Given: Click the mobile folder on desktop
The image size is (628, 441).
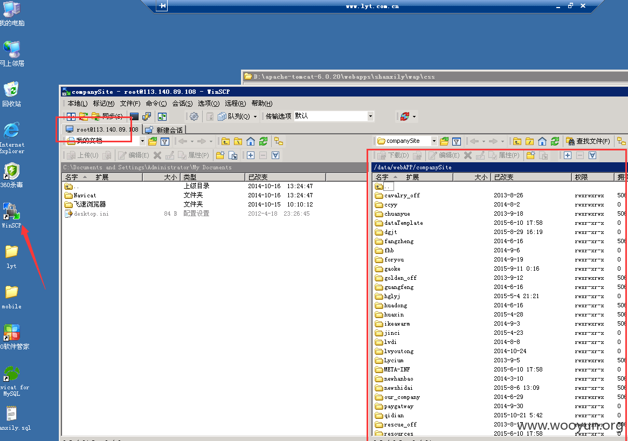Looking at the screenshot, I should point(12,298).
